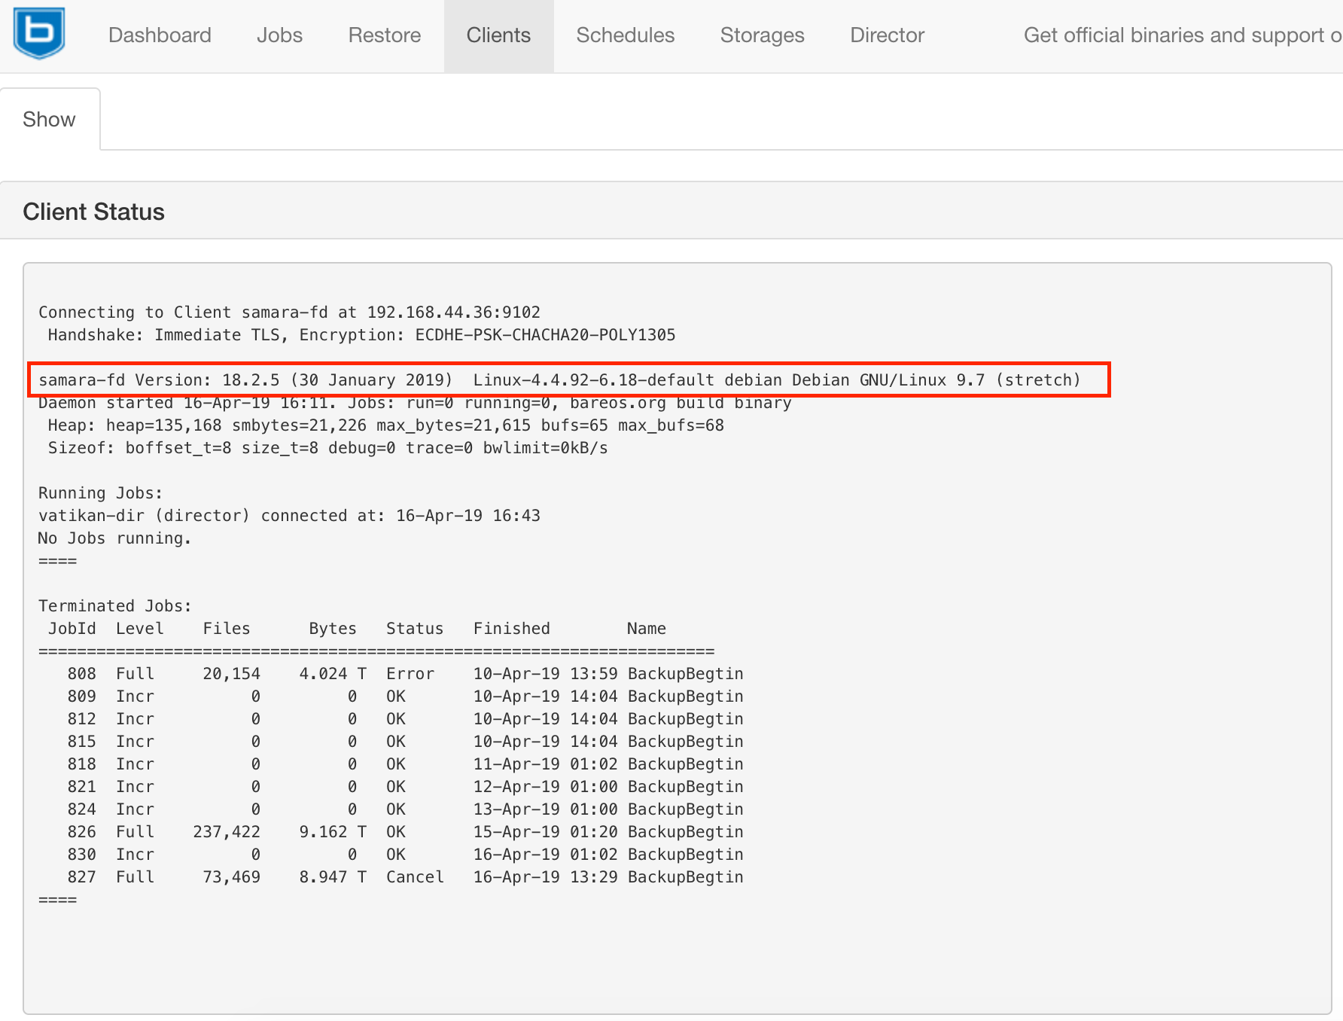Open the Dashboard page
The width and height of the screenshot is (1343, 1021).
tap(160, 35)
